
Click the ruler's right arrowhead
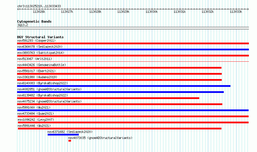pyautogui.click(x=248, y=9)
